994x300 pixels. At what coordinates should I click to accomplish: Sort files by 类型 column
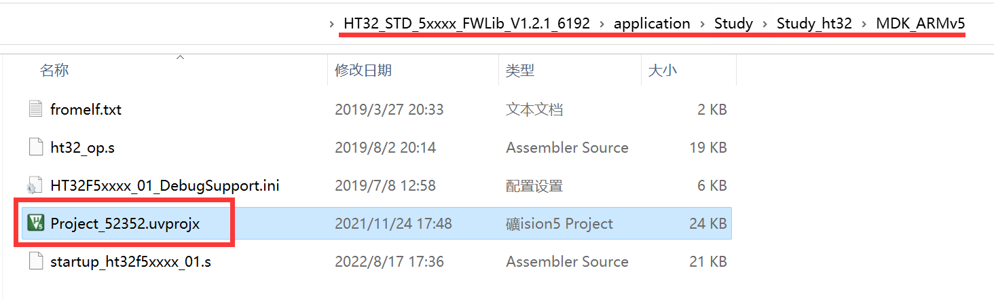(520, 70)
